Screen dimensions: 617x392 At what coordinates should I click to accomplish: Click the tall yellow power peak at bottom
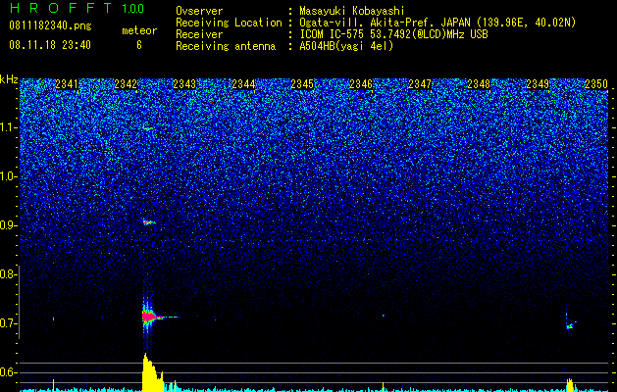[x=152, y=372]
